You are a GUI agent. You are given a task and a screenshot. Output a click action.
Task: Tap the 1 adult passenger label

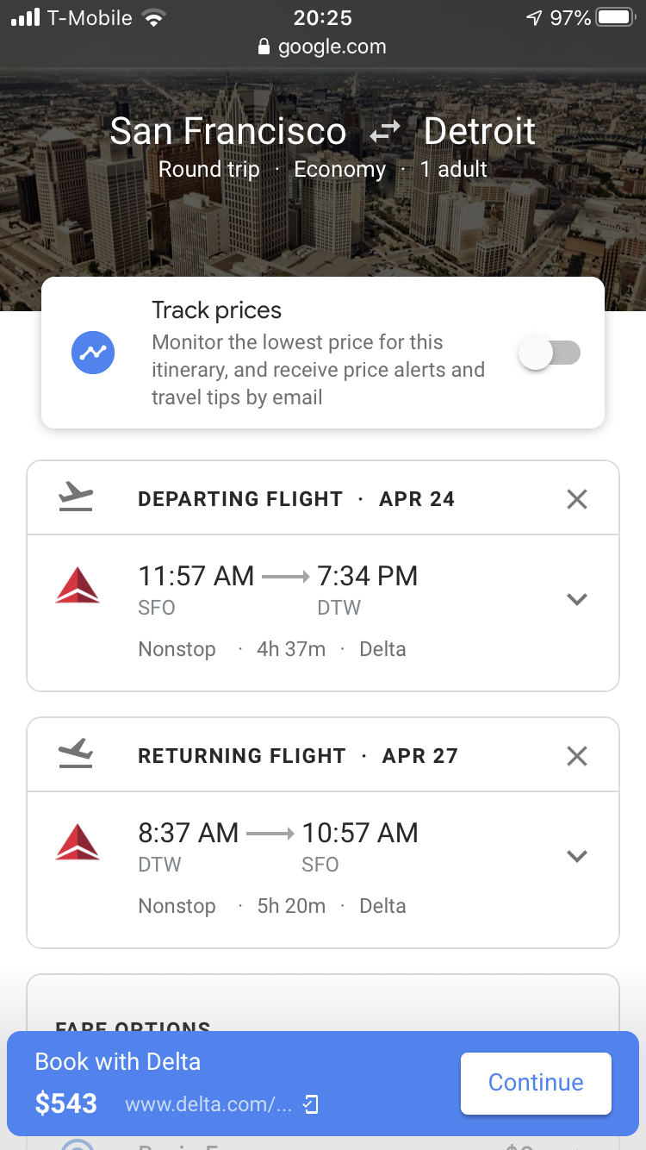454,169
